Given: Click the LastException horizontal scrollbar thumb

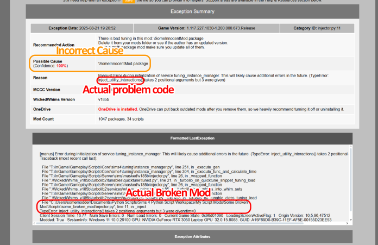Looking at the screenshot, I should point(170,223).
